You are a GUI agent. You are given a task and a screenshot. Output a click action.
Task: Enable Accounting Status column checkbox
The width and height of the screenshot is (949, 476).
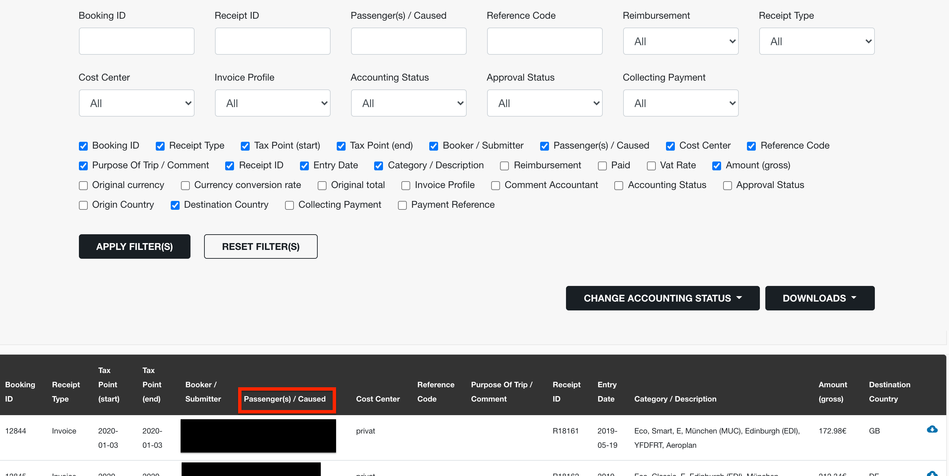coord(618,186)
